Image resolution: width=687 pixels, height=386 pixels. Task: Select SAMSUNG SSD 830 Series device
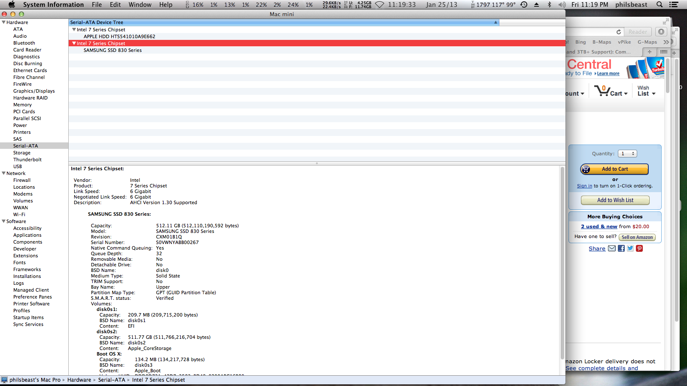[112, 50]
